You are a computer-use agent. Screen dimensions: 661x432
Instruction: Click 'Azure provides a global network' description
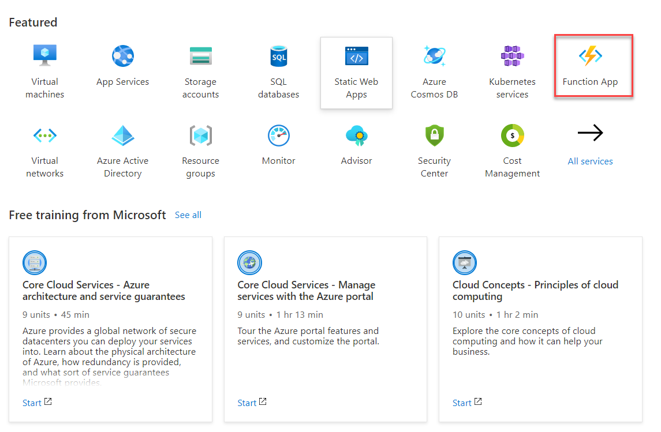[x=109, y=356]
